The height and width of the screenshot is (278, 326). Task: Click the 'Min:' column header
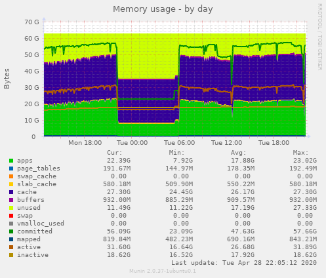[x=176, y=153]
